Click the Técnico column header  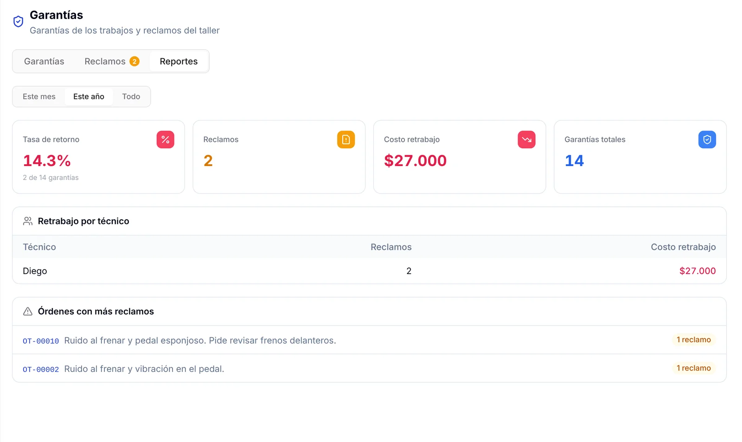tap(39, 247)
